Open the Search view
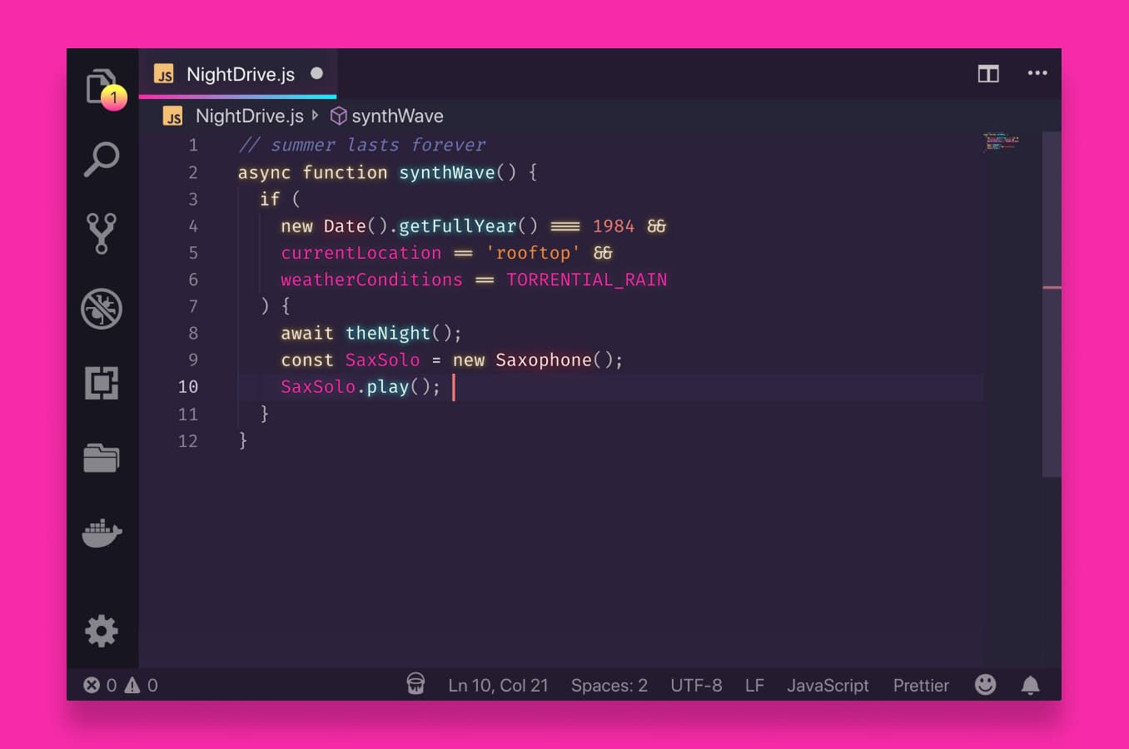The height and width of the screenshot is (749, 1129). click(x=102, y=158)
